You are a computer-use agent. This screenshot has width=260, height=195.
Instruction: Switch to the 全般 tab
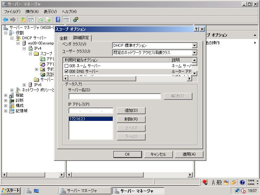point(64,38)
